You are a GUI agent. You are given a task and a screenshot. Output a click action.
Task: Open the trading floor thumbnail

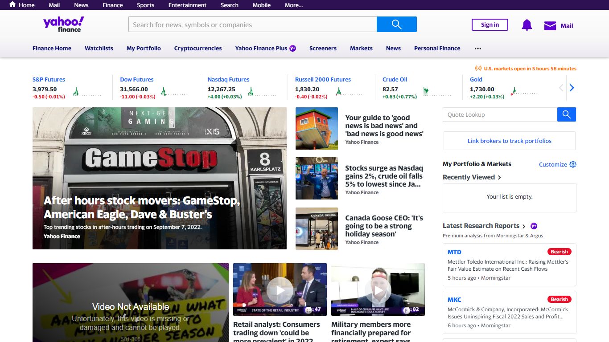pyautogui.click(x=317, y=178)
